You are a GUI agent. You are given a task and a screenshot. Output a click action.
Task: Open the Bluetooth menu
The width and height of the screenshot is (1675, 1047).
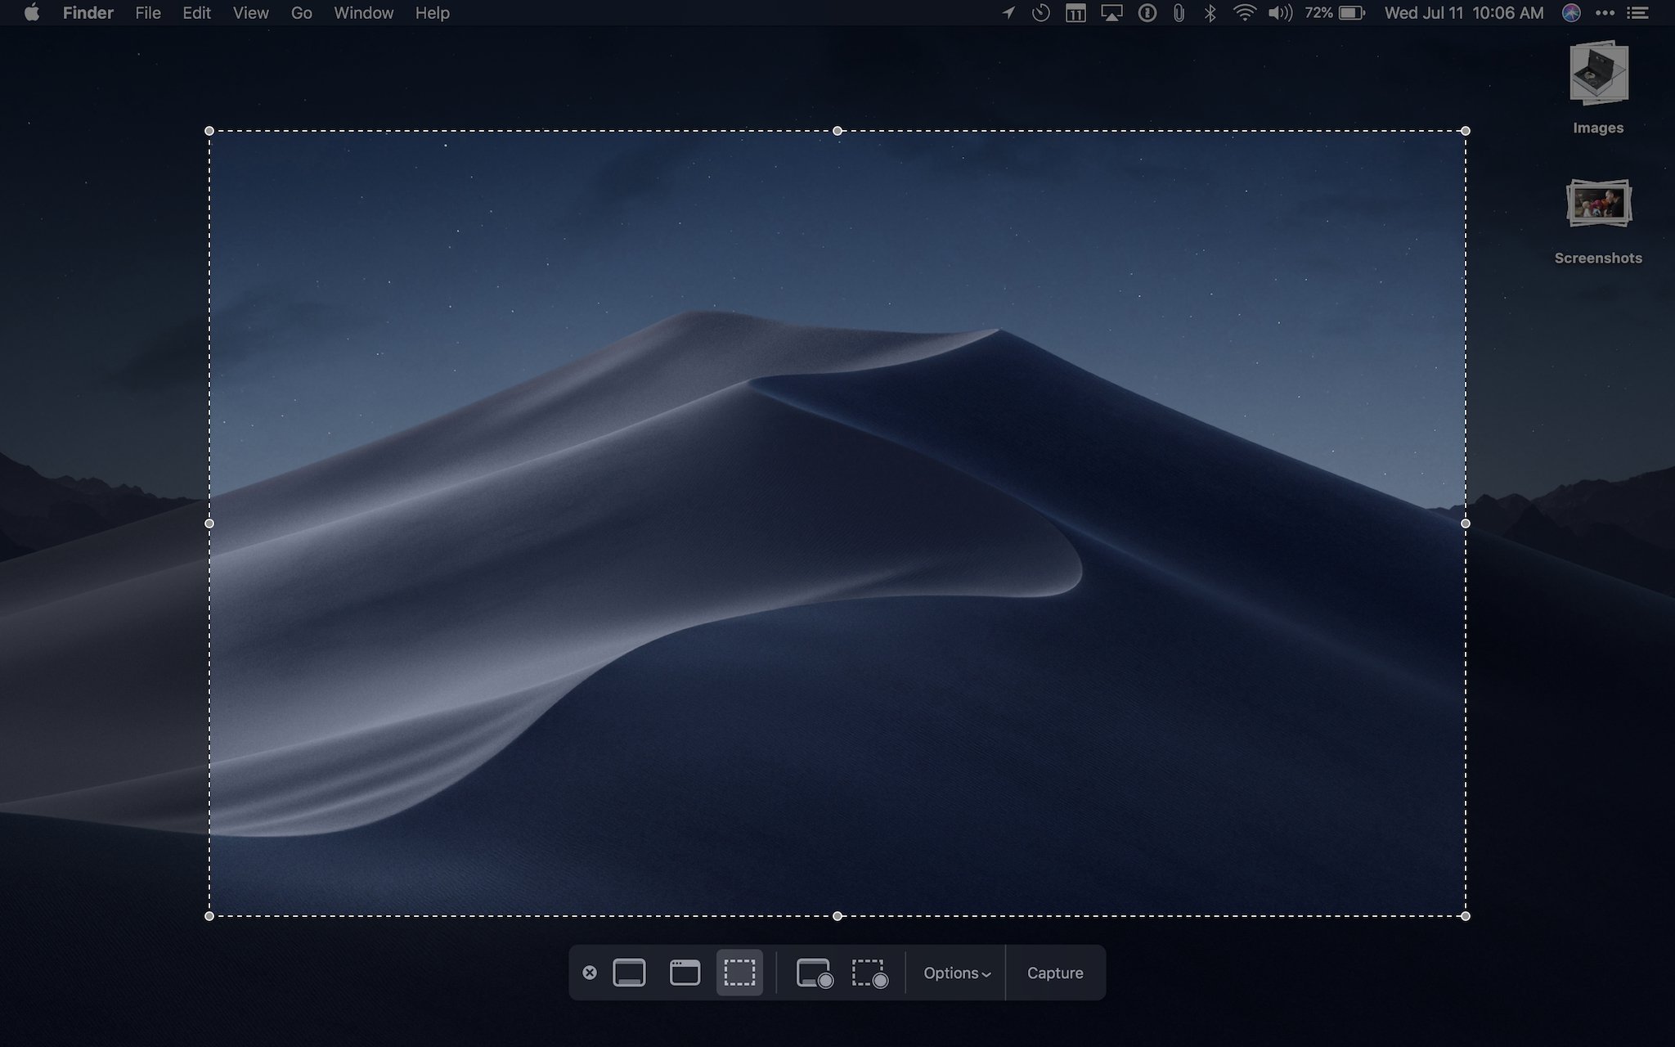[x=1210, y=13]
